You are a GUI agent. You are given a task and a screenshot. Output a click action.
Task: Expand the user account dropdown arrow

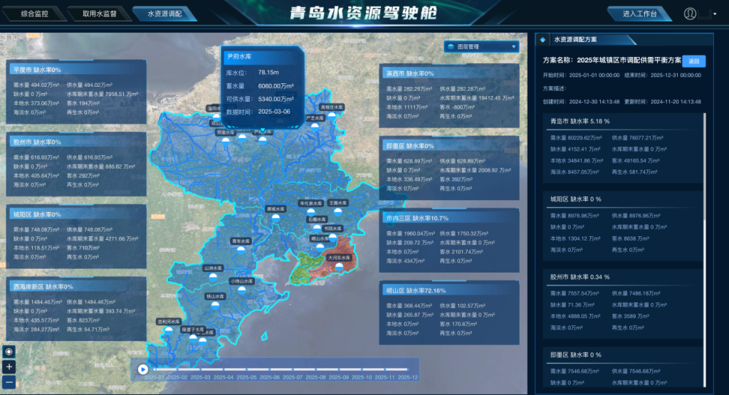tap(715, 14)
